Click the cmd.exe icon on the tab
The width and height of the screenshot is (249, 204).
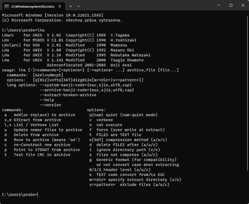pyautogui.click(x=7, y=6)
